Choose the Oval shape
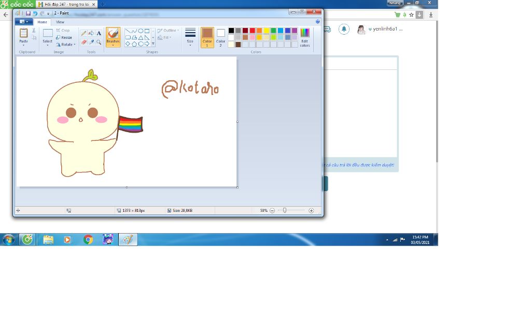This screenshot has height=331, width=531. point(141,31)
